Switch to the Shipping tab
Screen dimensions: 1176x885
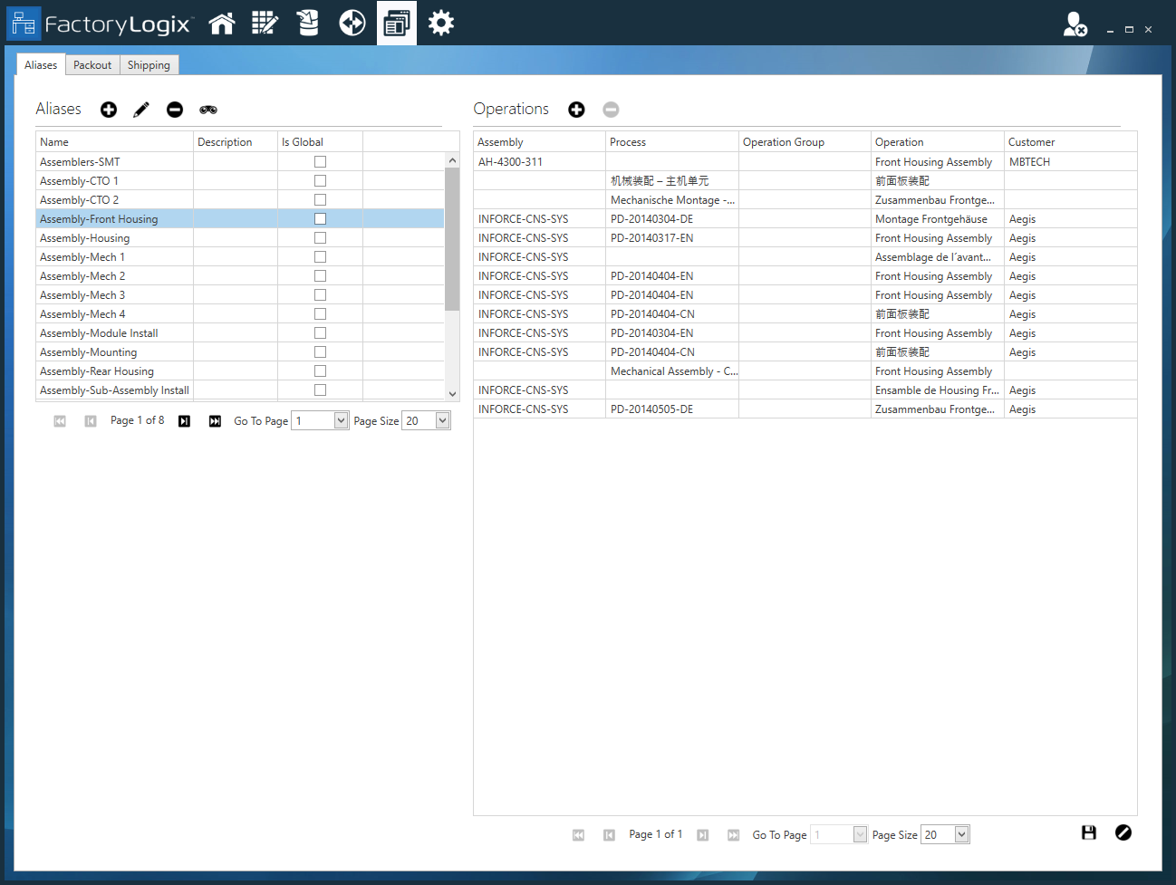(149, 64)
